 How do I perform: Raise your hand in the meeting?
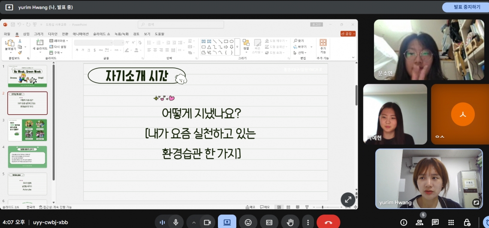pyautogui.click(x=290, y=222)
